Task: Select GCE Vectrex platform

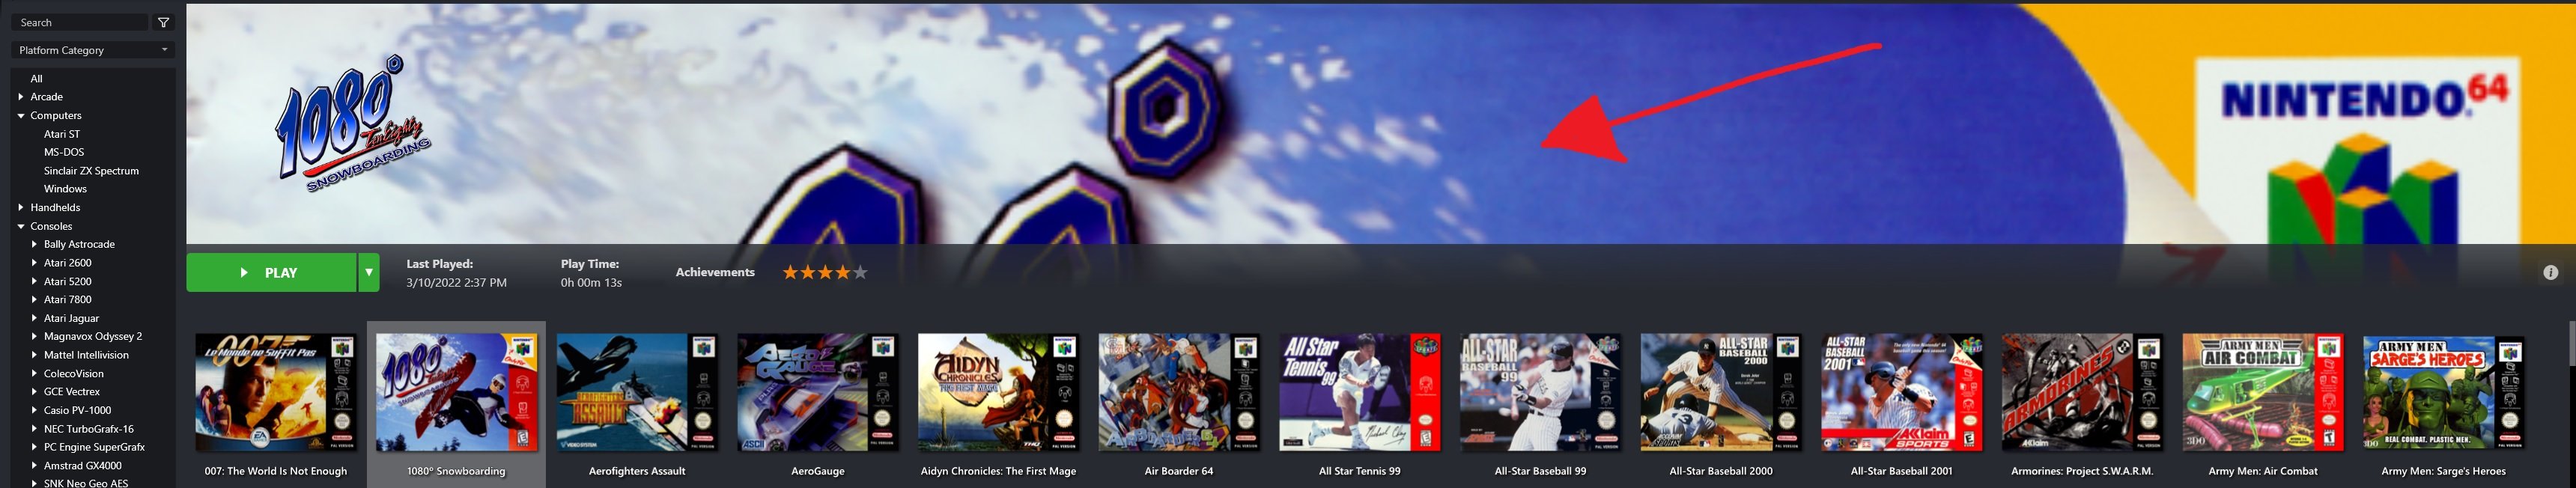Action: click(72, 392)
